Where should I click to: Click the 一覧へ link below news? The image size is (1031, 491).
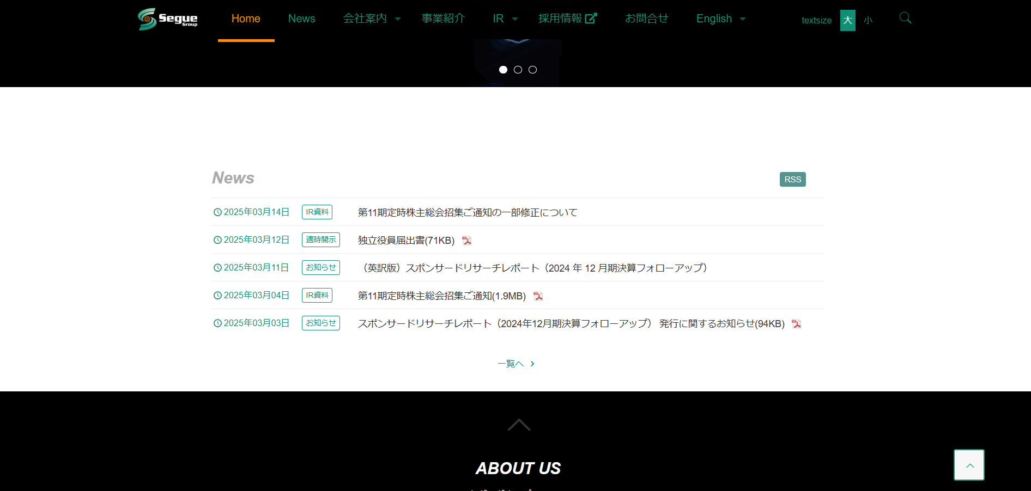tap(515, 364)
